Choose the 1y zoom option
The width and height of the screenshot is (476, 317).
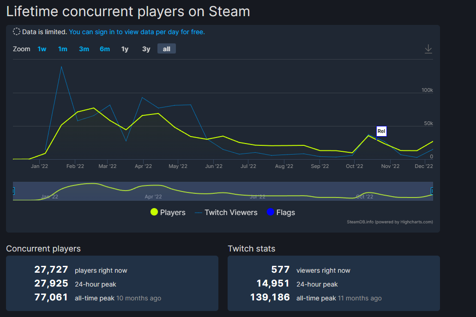click(x=125, y=49)
